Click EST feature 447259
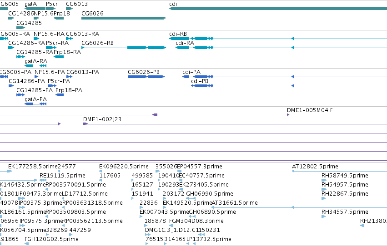This screenshot has height=246, width=387. [x=71, y=235]
